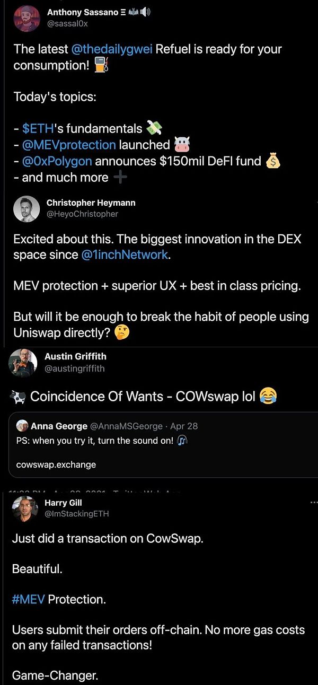Click the @1inchNetwork mention
Screen dimensions: 318x685
[x=125, y=254]
